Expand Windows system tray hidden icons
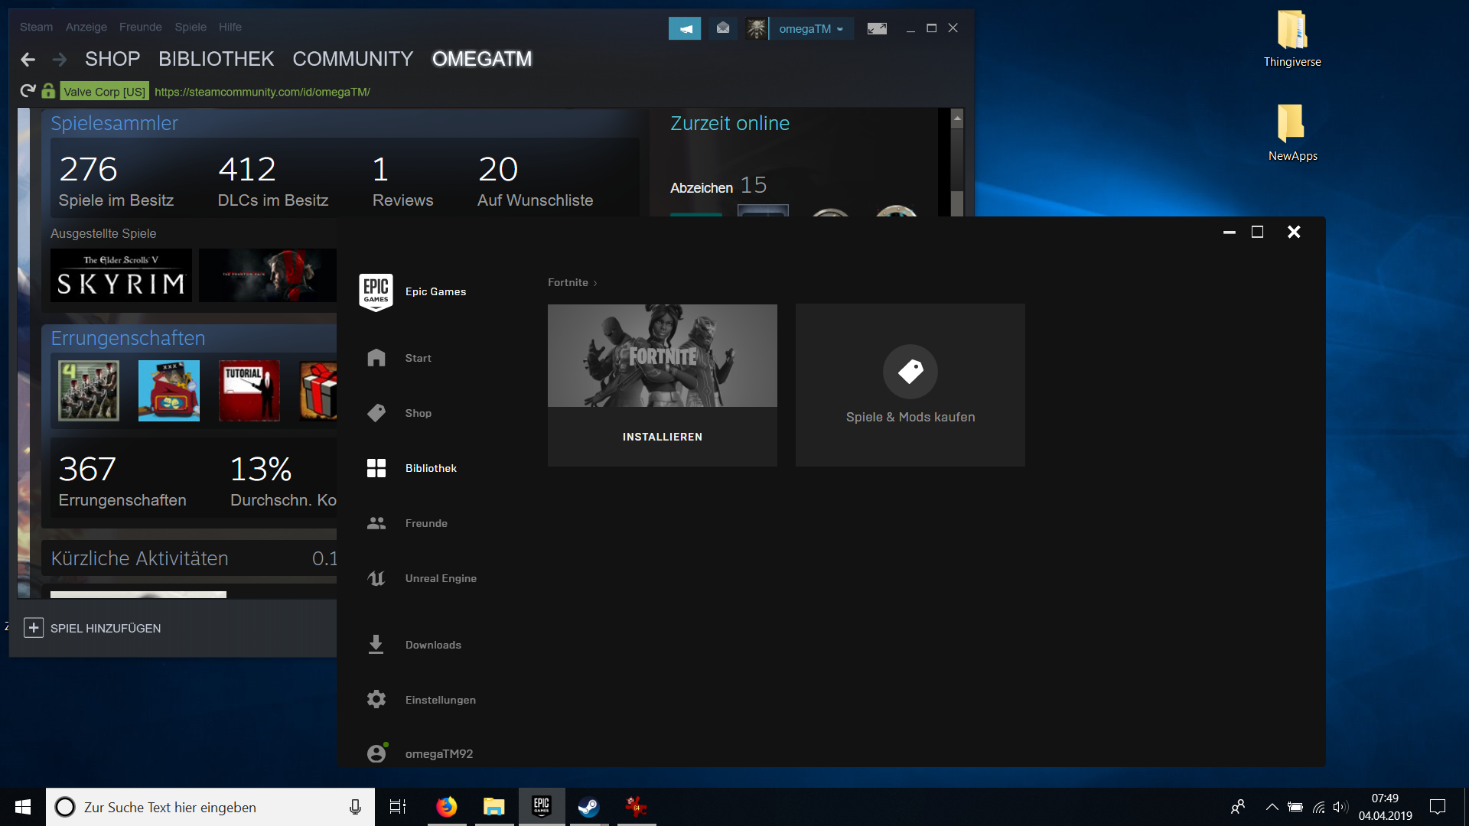The image size is (1469, 826). (x=1272, y=807)
